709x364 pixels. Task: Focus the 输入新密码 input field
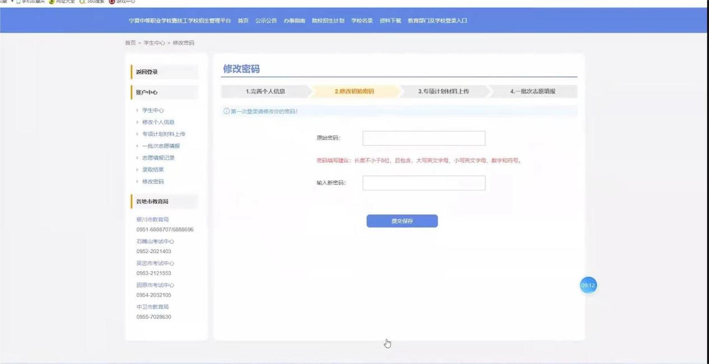[x=424, y=183]
